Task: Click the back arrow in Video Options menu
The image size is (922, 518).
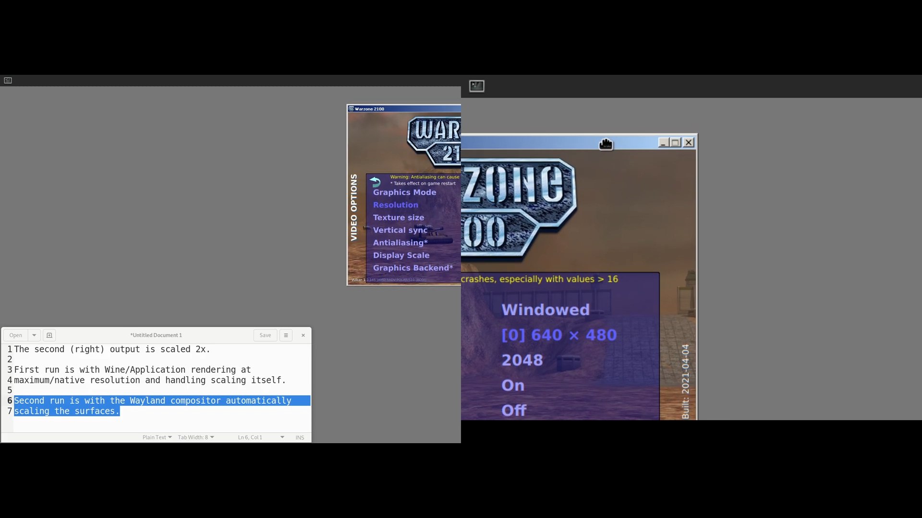Action: (x=375, y=182)
